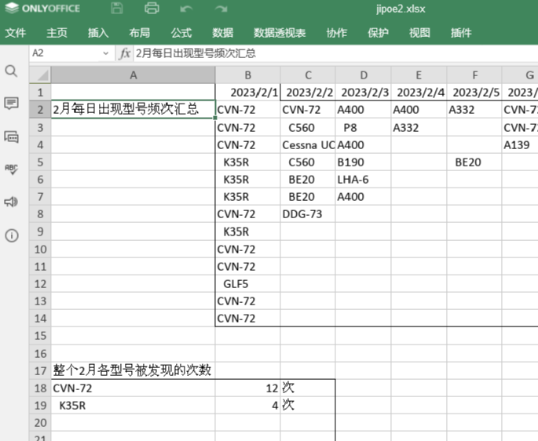Select cell A18 containing CVN-72
Image resolution: width=538 pixels, height=441 pixels.
click(134, 388)
